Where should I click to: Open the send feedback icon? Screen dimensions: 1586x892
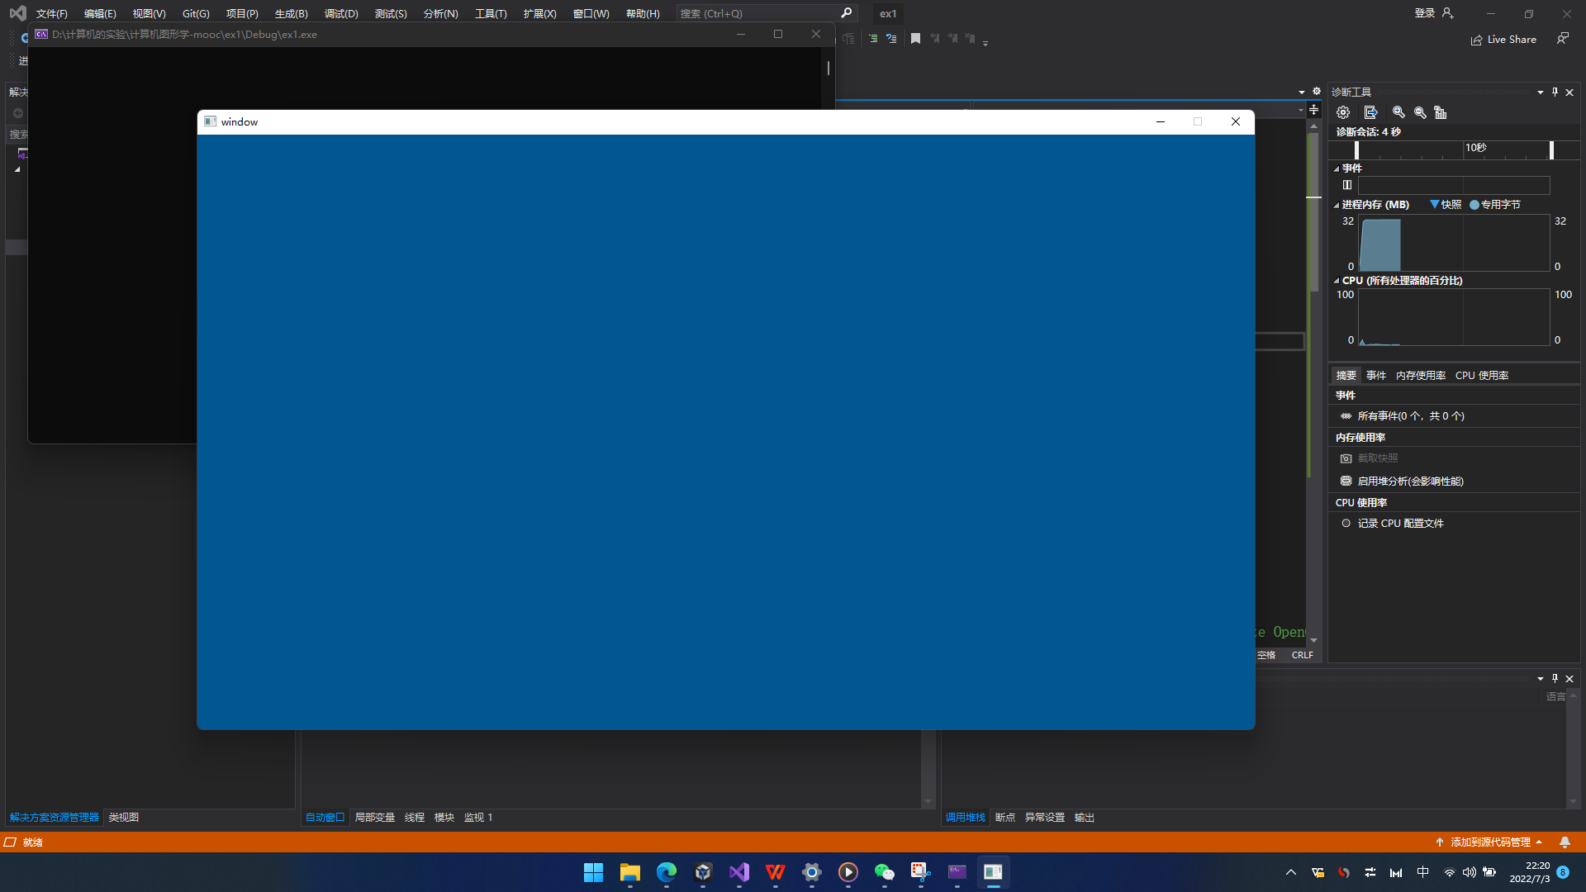(1562, 39)
